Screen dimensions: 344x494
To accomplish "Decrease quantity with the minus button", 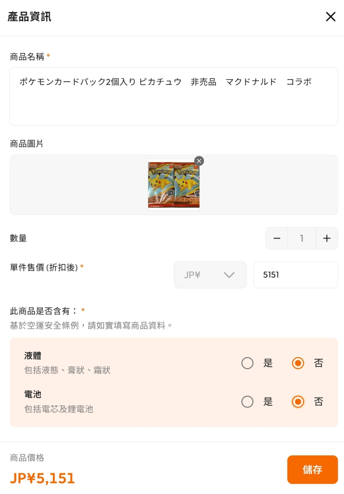I will pyautogui.click(x=277, y=238).
